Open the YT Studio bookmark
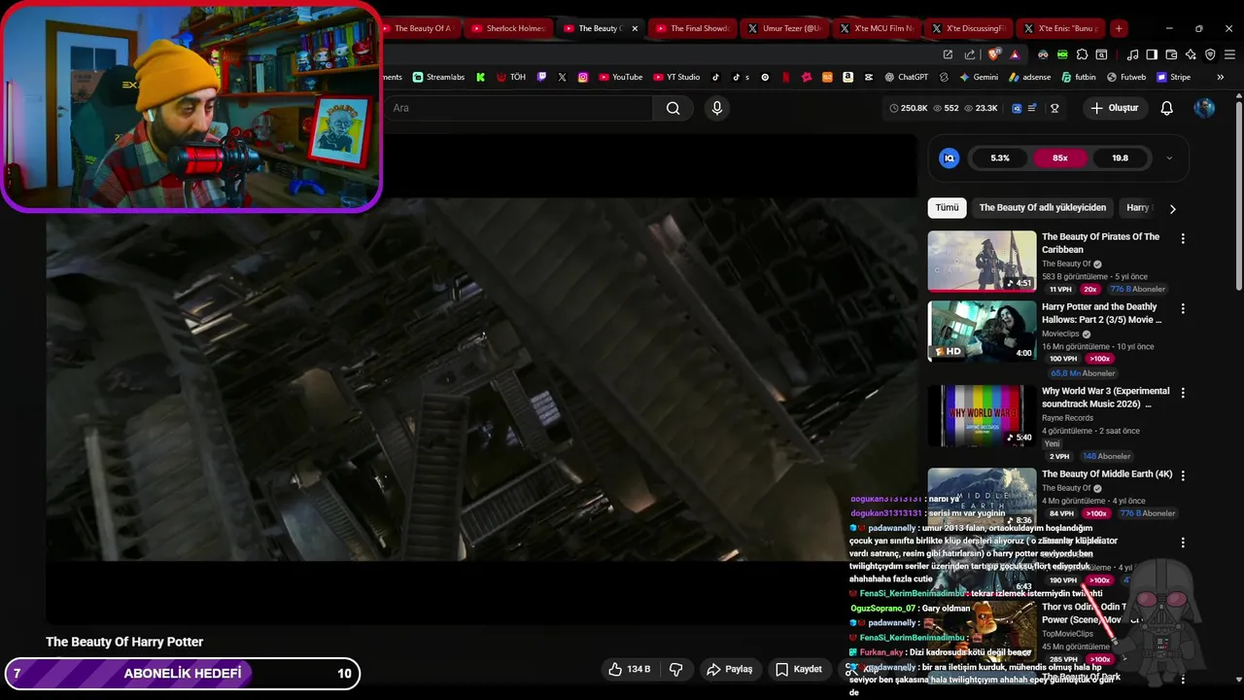Image resolution: width=1244 pixels, height=700 pixels. [x=675, y=77]
